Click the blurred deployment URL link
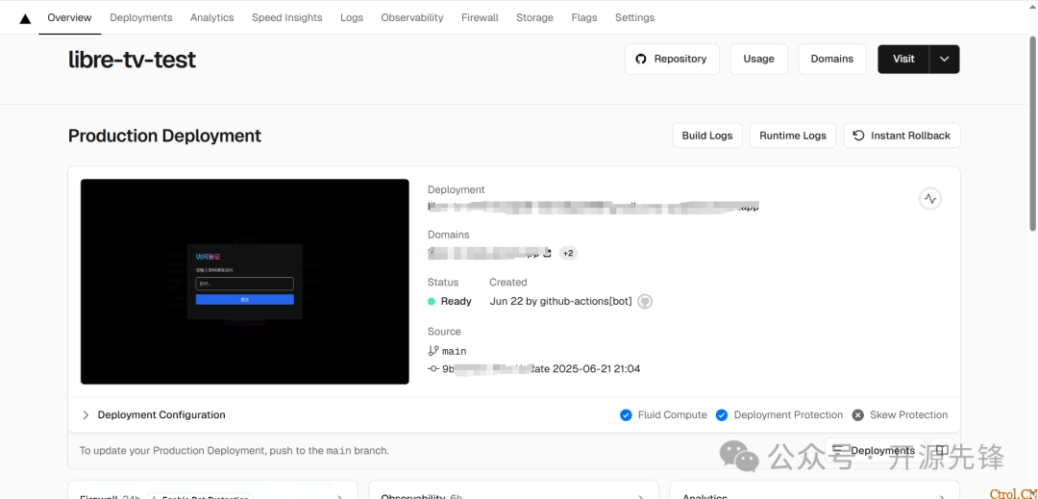Image resolution: width=1038 pixels, height=499 pixels. pos(593,207)
